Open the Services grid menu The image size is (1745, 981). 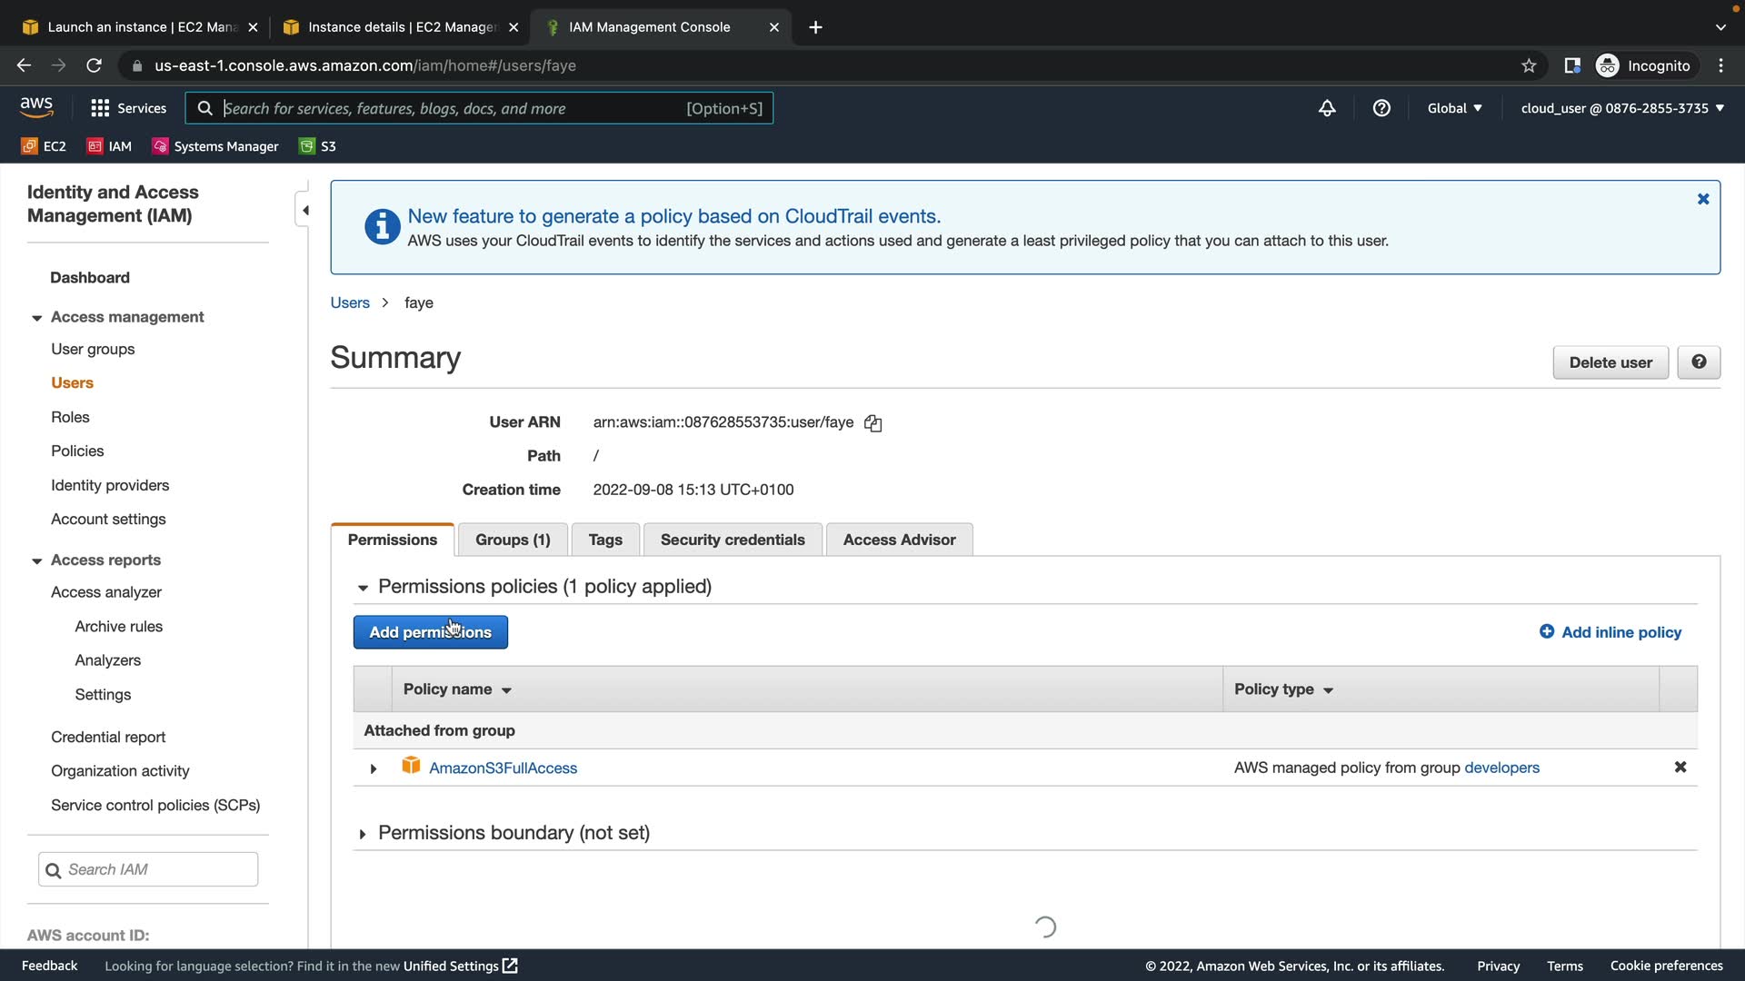coord(128,108)
